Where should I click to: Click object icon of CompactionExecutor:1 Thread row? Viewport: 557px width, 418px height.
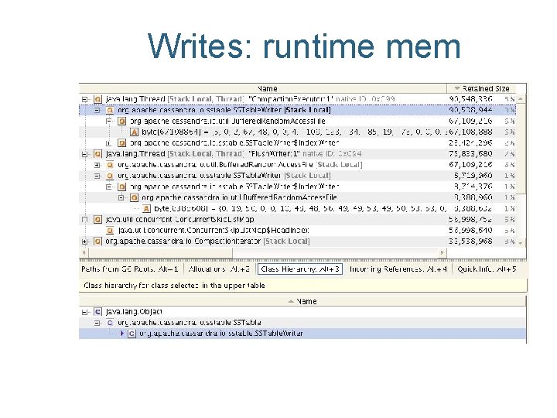click(97, 99)
